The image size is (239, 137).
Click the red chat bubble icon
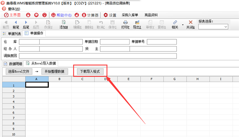(x=36, y=15)
